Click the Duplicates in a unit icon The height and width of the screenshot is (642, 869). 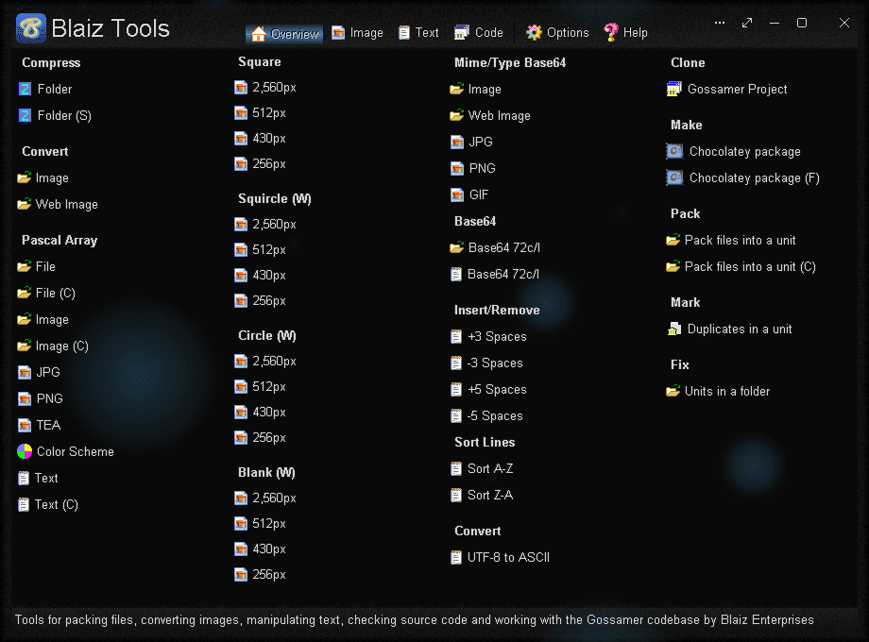point(673,329)
